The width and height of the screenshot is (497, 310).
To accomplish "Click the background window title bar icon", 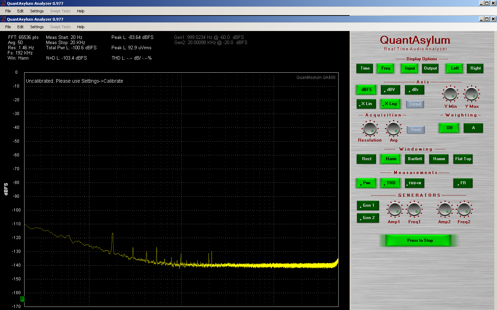I will (x=3, y=3).
